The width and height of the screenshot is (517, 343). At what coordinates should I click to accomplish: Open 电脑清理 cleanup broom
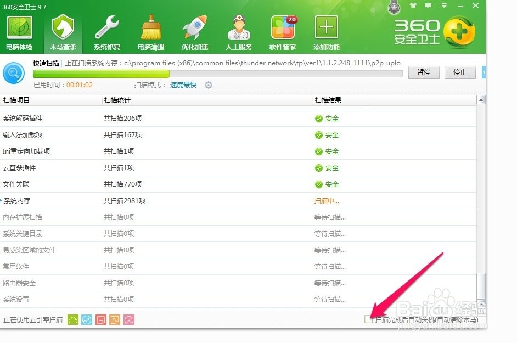(x=151, y=33)
